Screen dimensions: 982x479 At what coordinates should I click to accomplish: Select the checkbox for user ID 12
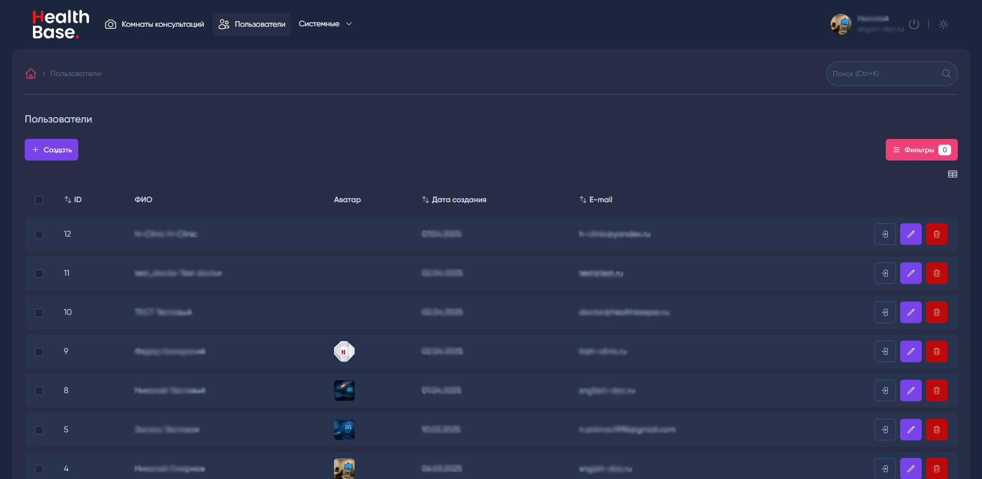(39, 235)
